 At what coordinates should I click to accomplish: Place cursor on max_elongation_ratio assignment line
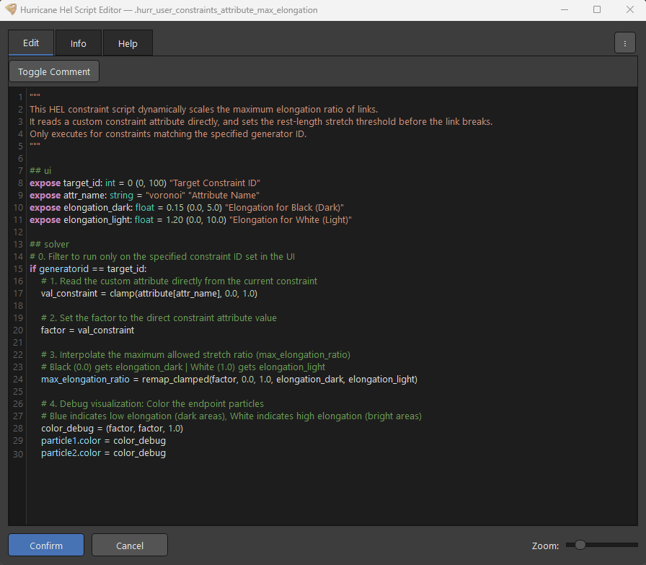click(229, 379)
